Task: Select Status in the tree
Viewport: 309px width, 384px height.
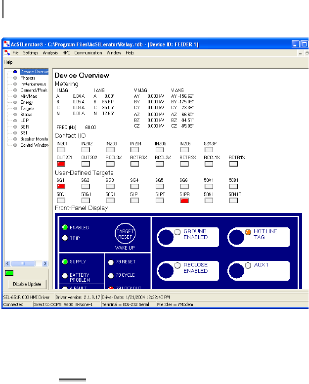Action: 26,115
